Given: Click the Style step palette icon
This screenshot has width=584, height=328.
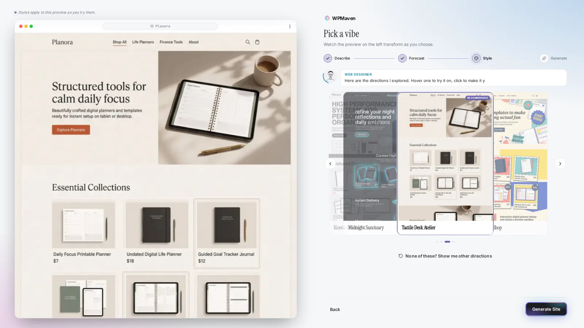Looking at the screenshot, I should (x=476, y=58).
